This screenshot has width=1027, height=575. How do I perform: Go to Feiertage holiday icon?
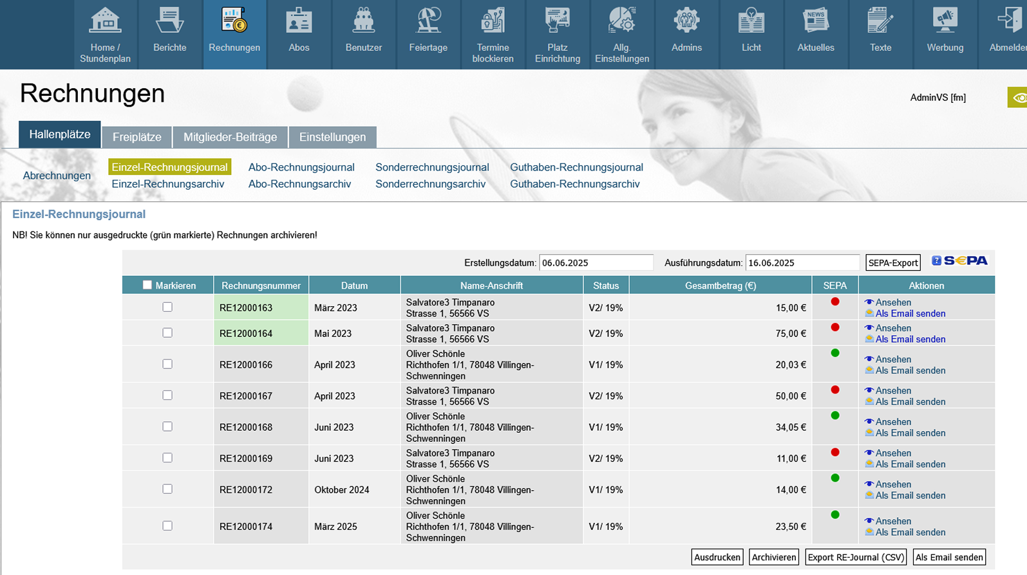pyautogui.click(x=428, y=21)
